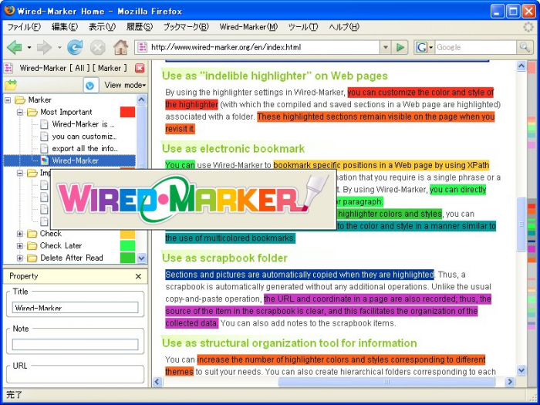Click the green Check Later color swatch
540x405 pixels.
[127, 245]
